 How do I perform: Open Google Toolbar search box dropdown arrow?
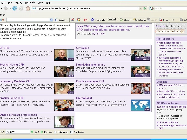[x=51, y=20]
